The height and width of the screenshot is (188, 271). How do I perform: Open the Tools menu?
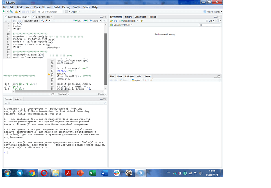[86, 7]
